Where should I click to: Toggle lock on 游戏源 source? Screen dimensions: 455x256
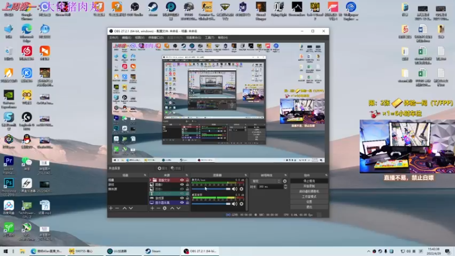click(187, 198)
